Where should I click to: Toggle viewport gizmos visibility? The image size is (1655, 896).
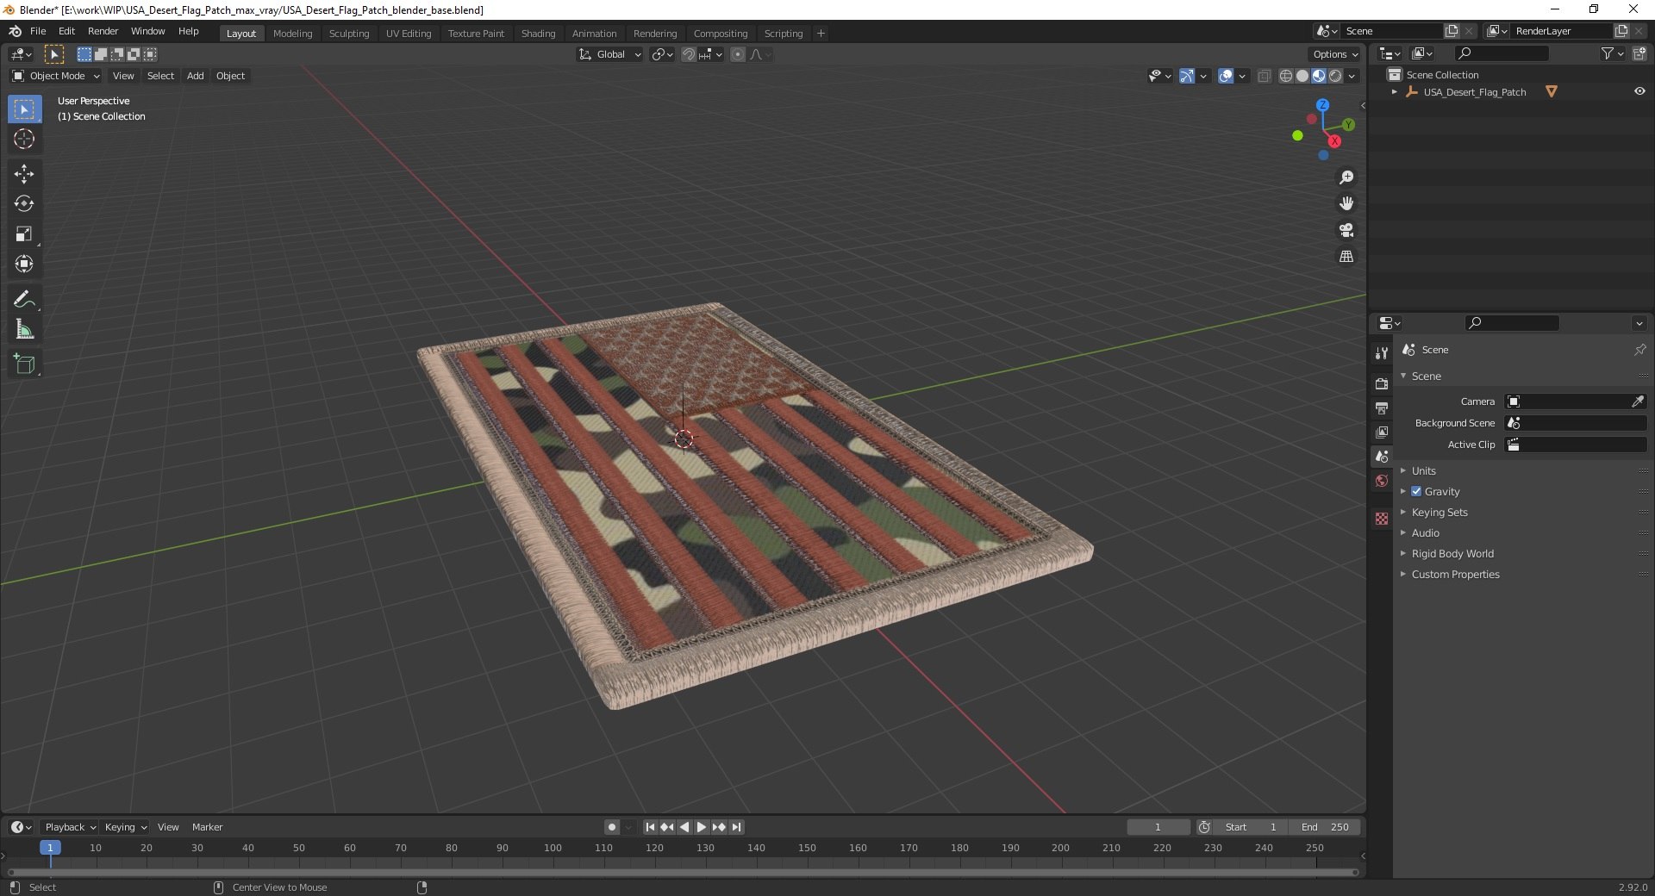pos(1187,76)
